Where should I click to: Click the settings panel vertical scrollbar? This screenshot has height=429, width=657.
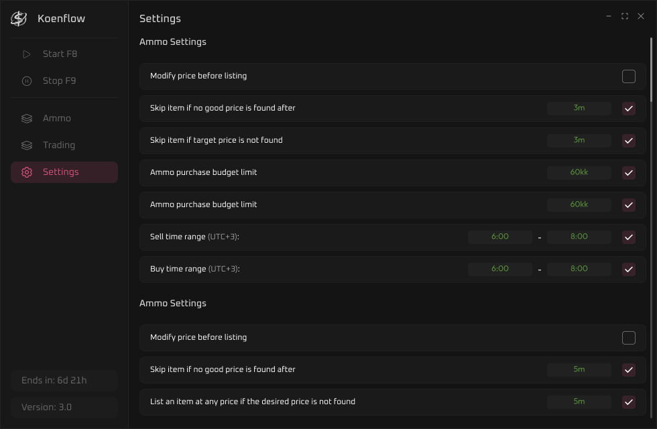pos(651,70)
